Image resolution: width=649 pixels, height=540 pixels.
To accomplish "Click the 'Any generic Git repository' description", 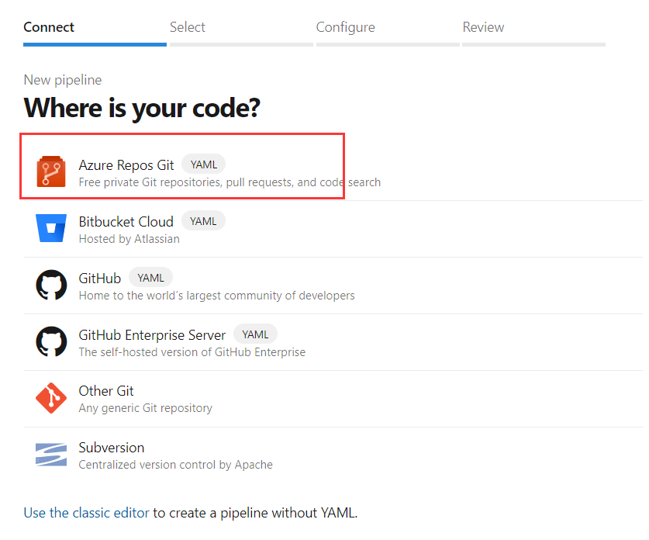I will tap(145, 408).
